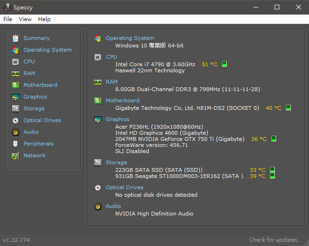This screenshot has width=309, height=246.
Task: Select Audio in the sidebar
Action: click(31, 132)
